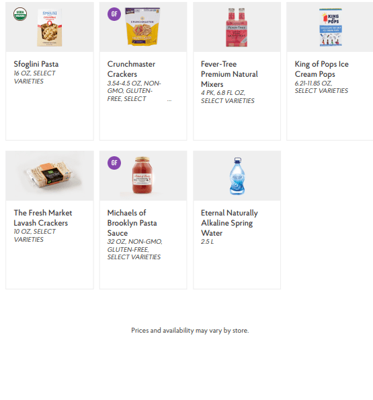Click the Fever-Tree 4 PK description text
373x400 pixels.
pyautogui.click(x=228, y=97)
